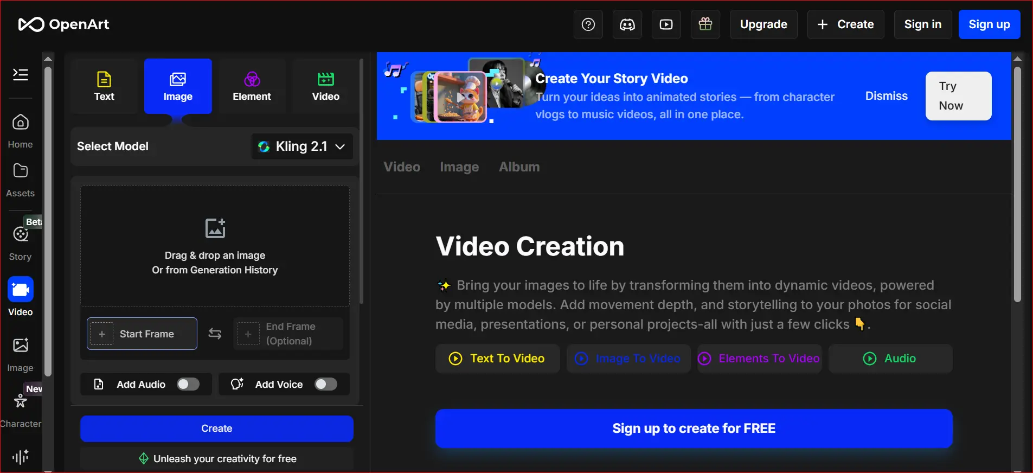Dismiss the story video banner

886,96
